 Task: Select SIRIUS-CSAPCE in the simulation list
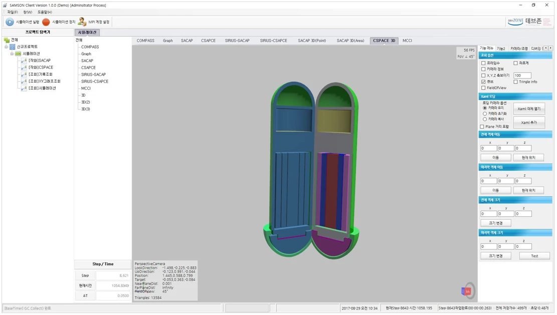tap(95, 81)
